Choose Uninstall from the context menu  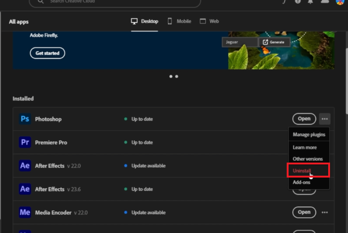tap(302, 170)
